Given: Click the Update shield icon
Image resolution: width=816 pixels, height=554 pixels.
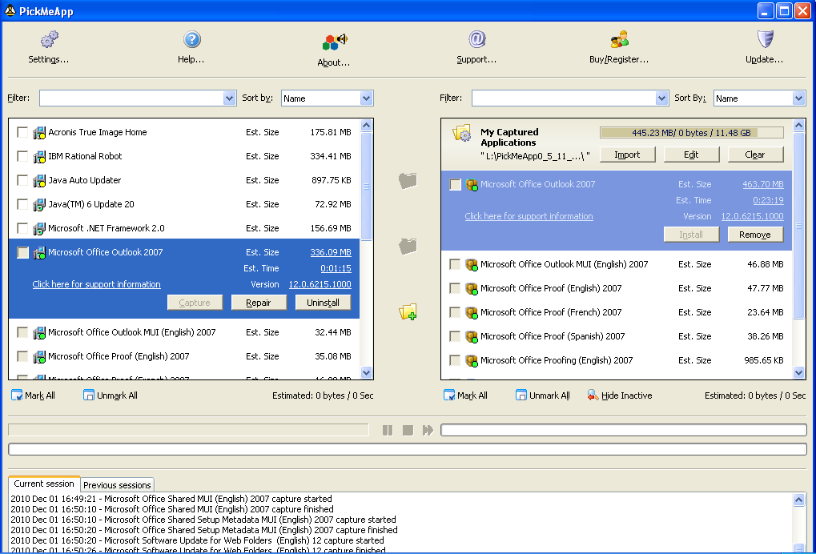Looking at the screenshot, I should click(765, 39).
